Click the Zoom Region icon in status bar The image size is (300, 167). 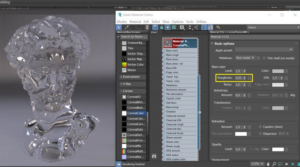280,164
